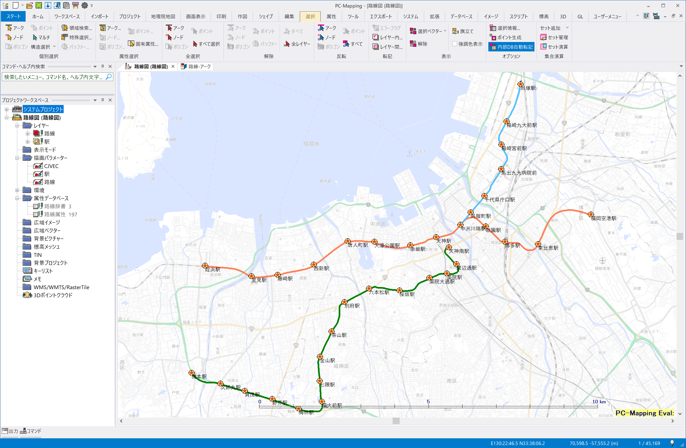The image size is (686, 448).
Task: Select the マルチ selection tool
Action: pos(41,37)
